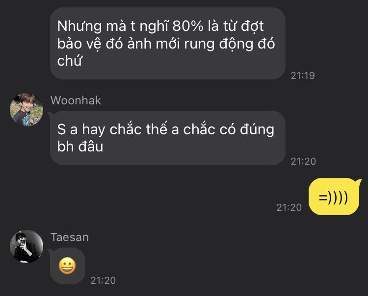Click the tail of the yellow bubble
Image resolution: width=368 pixels, height=296 pixels.
359,182
